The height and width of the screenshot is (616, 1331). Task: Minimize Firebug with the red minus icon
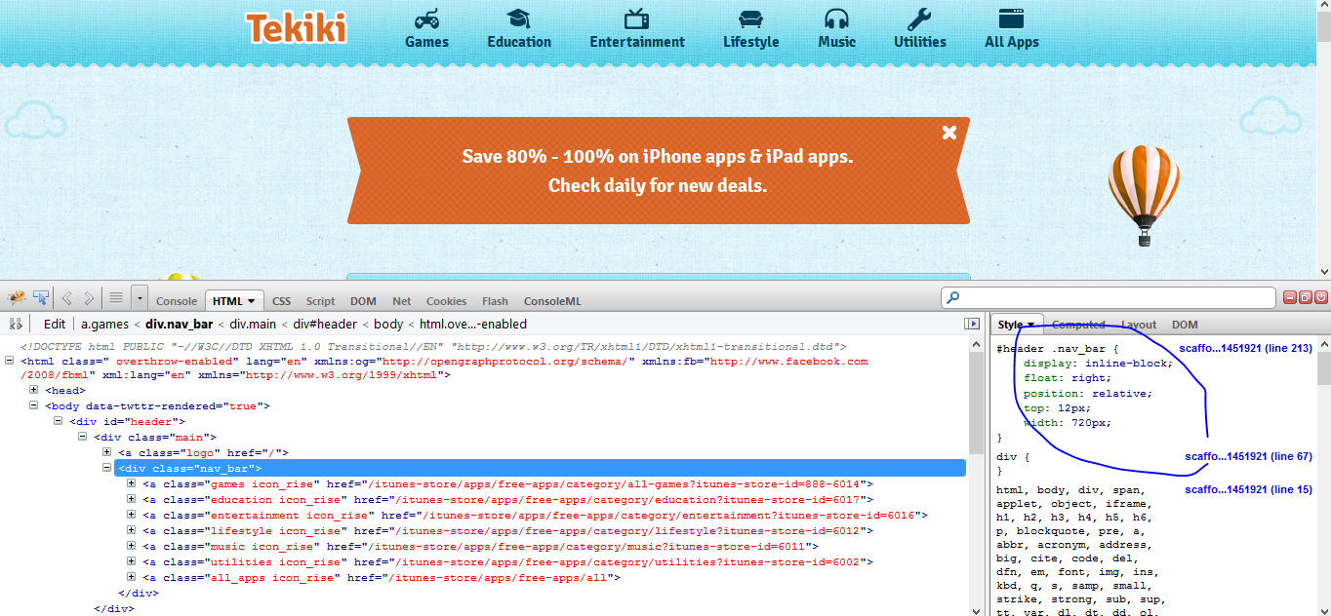click(x=1289, y=298)
